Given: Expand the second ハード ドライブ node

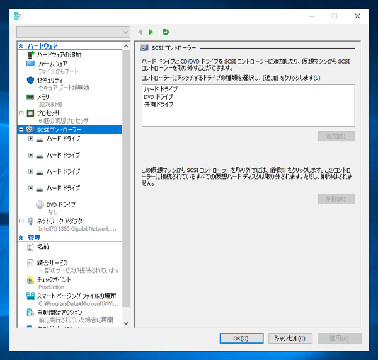Looking at the screenshot, I should pyautogui.click(x=31, y=155).
